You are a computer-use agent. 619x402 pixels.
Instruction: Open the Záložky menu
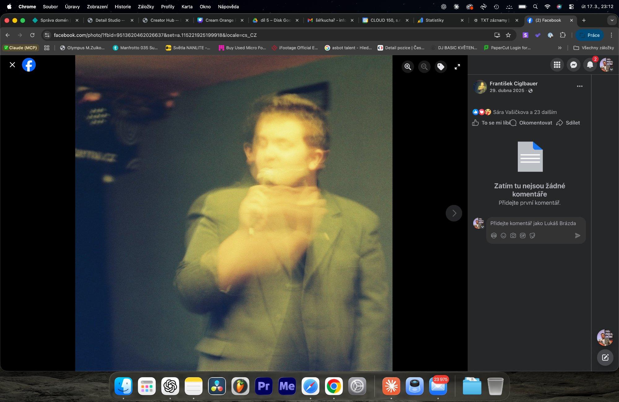click(x=146, y=7)
